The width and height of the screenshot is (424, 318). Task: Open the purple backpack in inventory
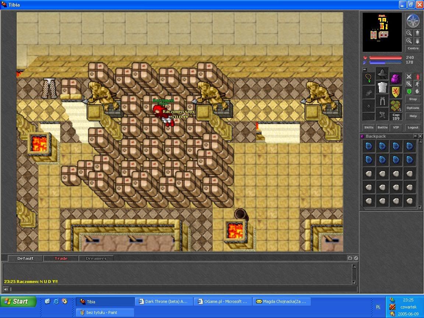pyautogui.click(x=396, y=79)
